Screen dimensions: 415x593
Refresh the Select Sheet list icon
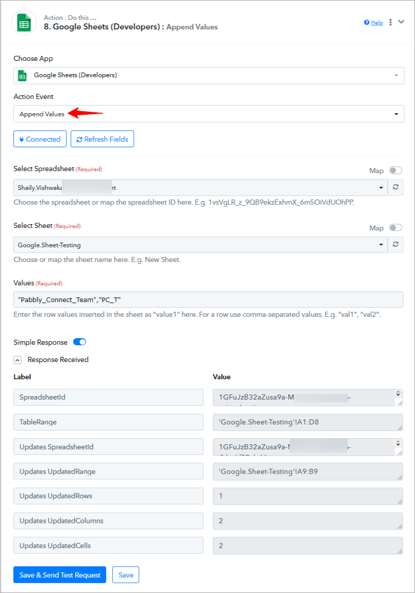[x=395, y=245]
